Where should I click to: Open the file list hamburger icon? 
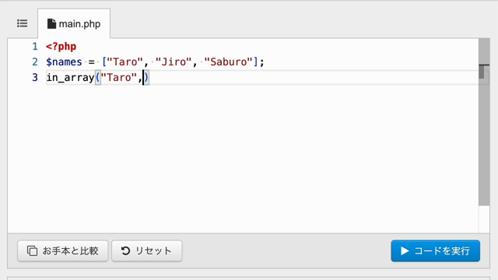point(23,23)
